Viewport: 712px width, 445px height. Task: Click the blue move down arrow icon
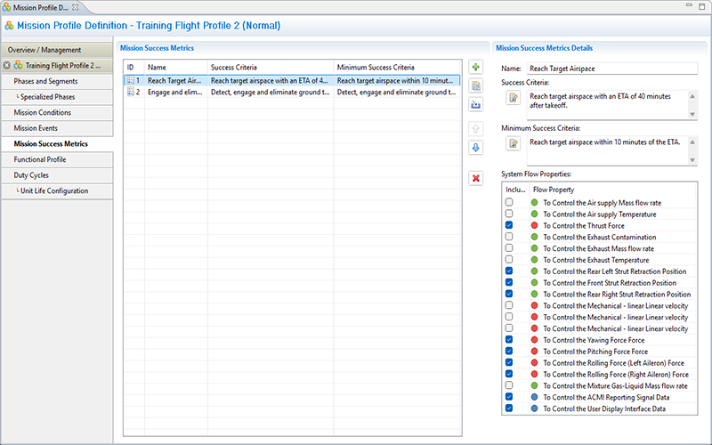click(x=475, y=148)
